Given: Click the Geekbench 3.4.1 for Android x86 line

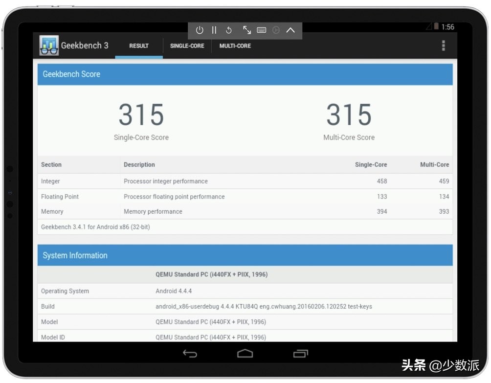Looking at the screenshot, I should coord(95,227).
